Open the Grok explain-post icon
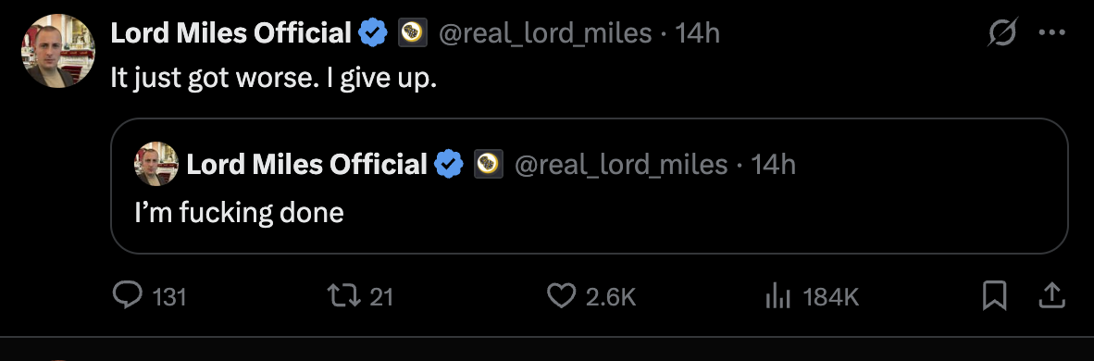 tap(1001, 32)
